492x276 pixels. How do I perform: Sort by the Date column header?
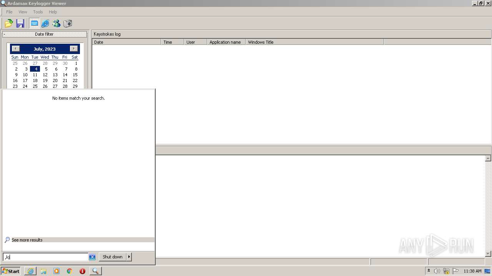coord(126,42)
